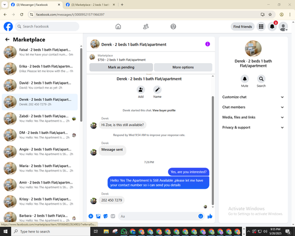Open Chrome menu three dots

pyautogui.click(x=290, y=14)
